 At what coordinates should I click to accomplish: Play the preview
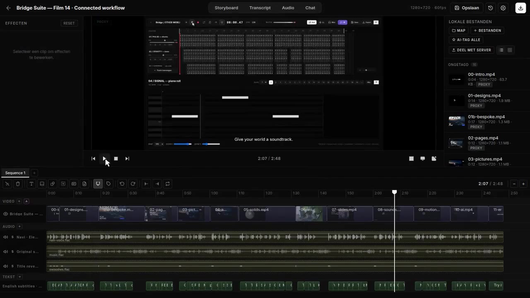click(x=104, y=159)
